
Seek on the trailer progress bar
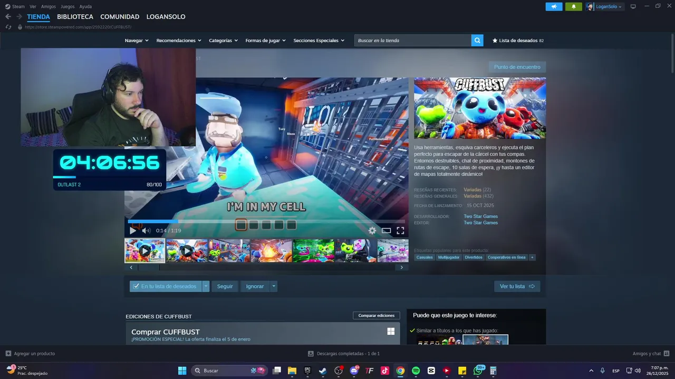point(266,222)
